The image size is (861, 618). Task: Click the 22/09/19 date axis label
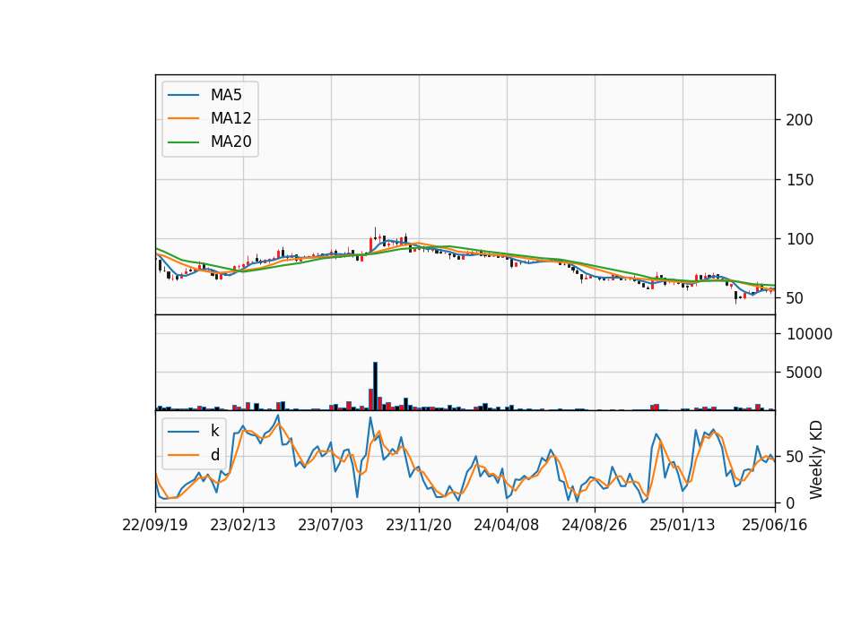[x=155, y=525]
